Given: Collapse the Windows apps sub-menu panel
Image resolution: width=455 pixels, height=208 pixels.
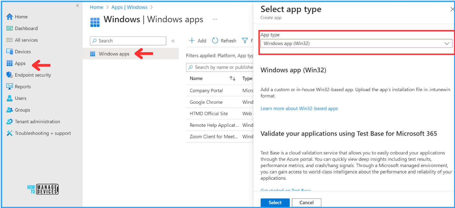Looking at the screenshot, I should pyautogui.click(x=173, y=41).
